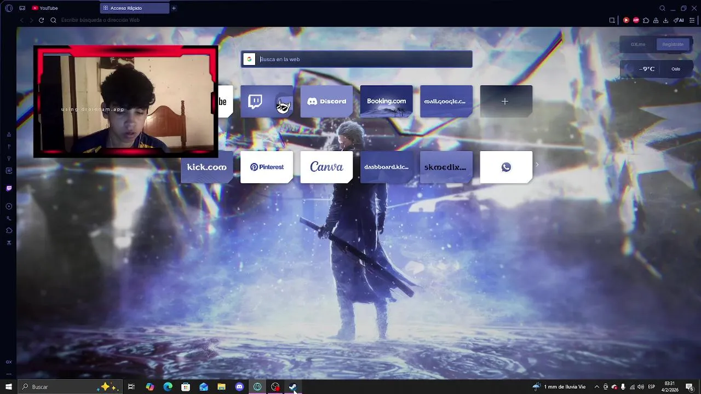Launch Copilot from the taskbar
The width and height of the screenshot is (701, 394).
tap(150, 387)
